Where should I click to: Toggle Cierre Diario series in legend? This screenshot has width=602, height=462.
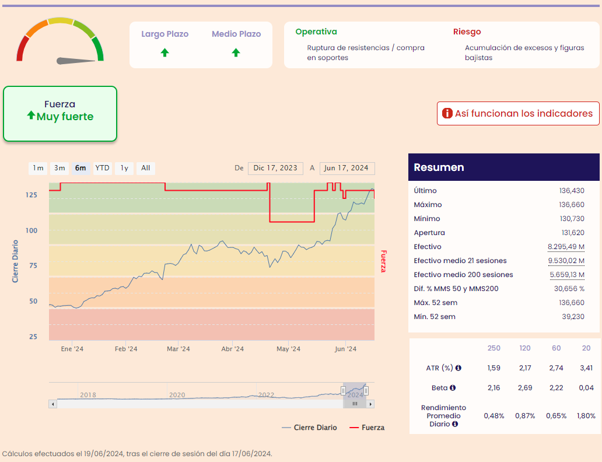point(309,428)
